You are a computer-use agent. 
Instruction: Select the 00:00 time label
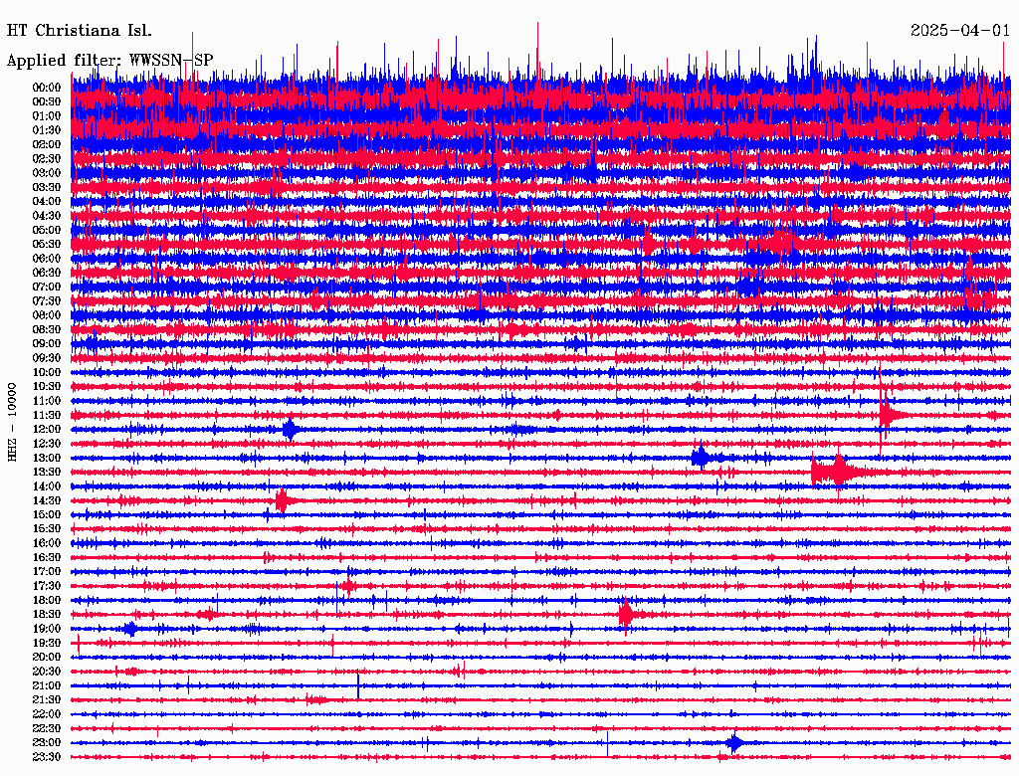pos(47,88)
